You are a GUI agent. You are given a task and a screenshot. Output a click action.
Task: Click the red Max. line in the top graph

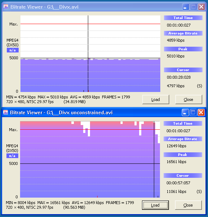(55, 24)
